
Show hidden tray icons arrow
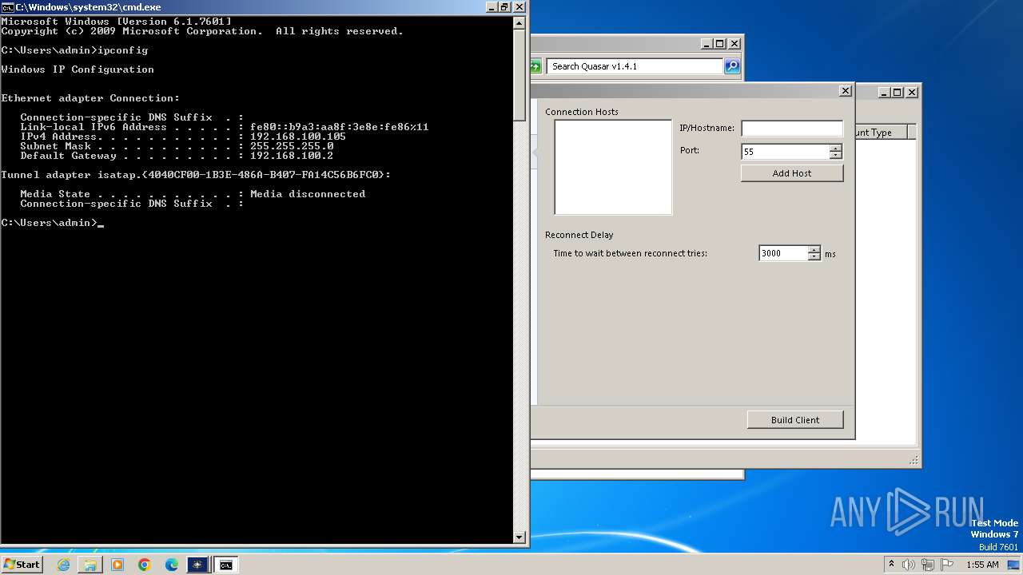pos(891,565)
